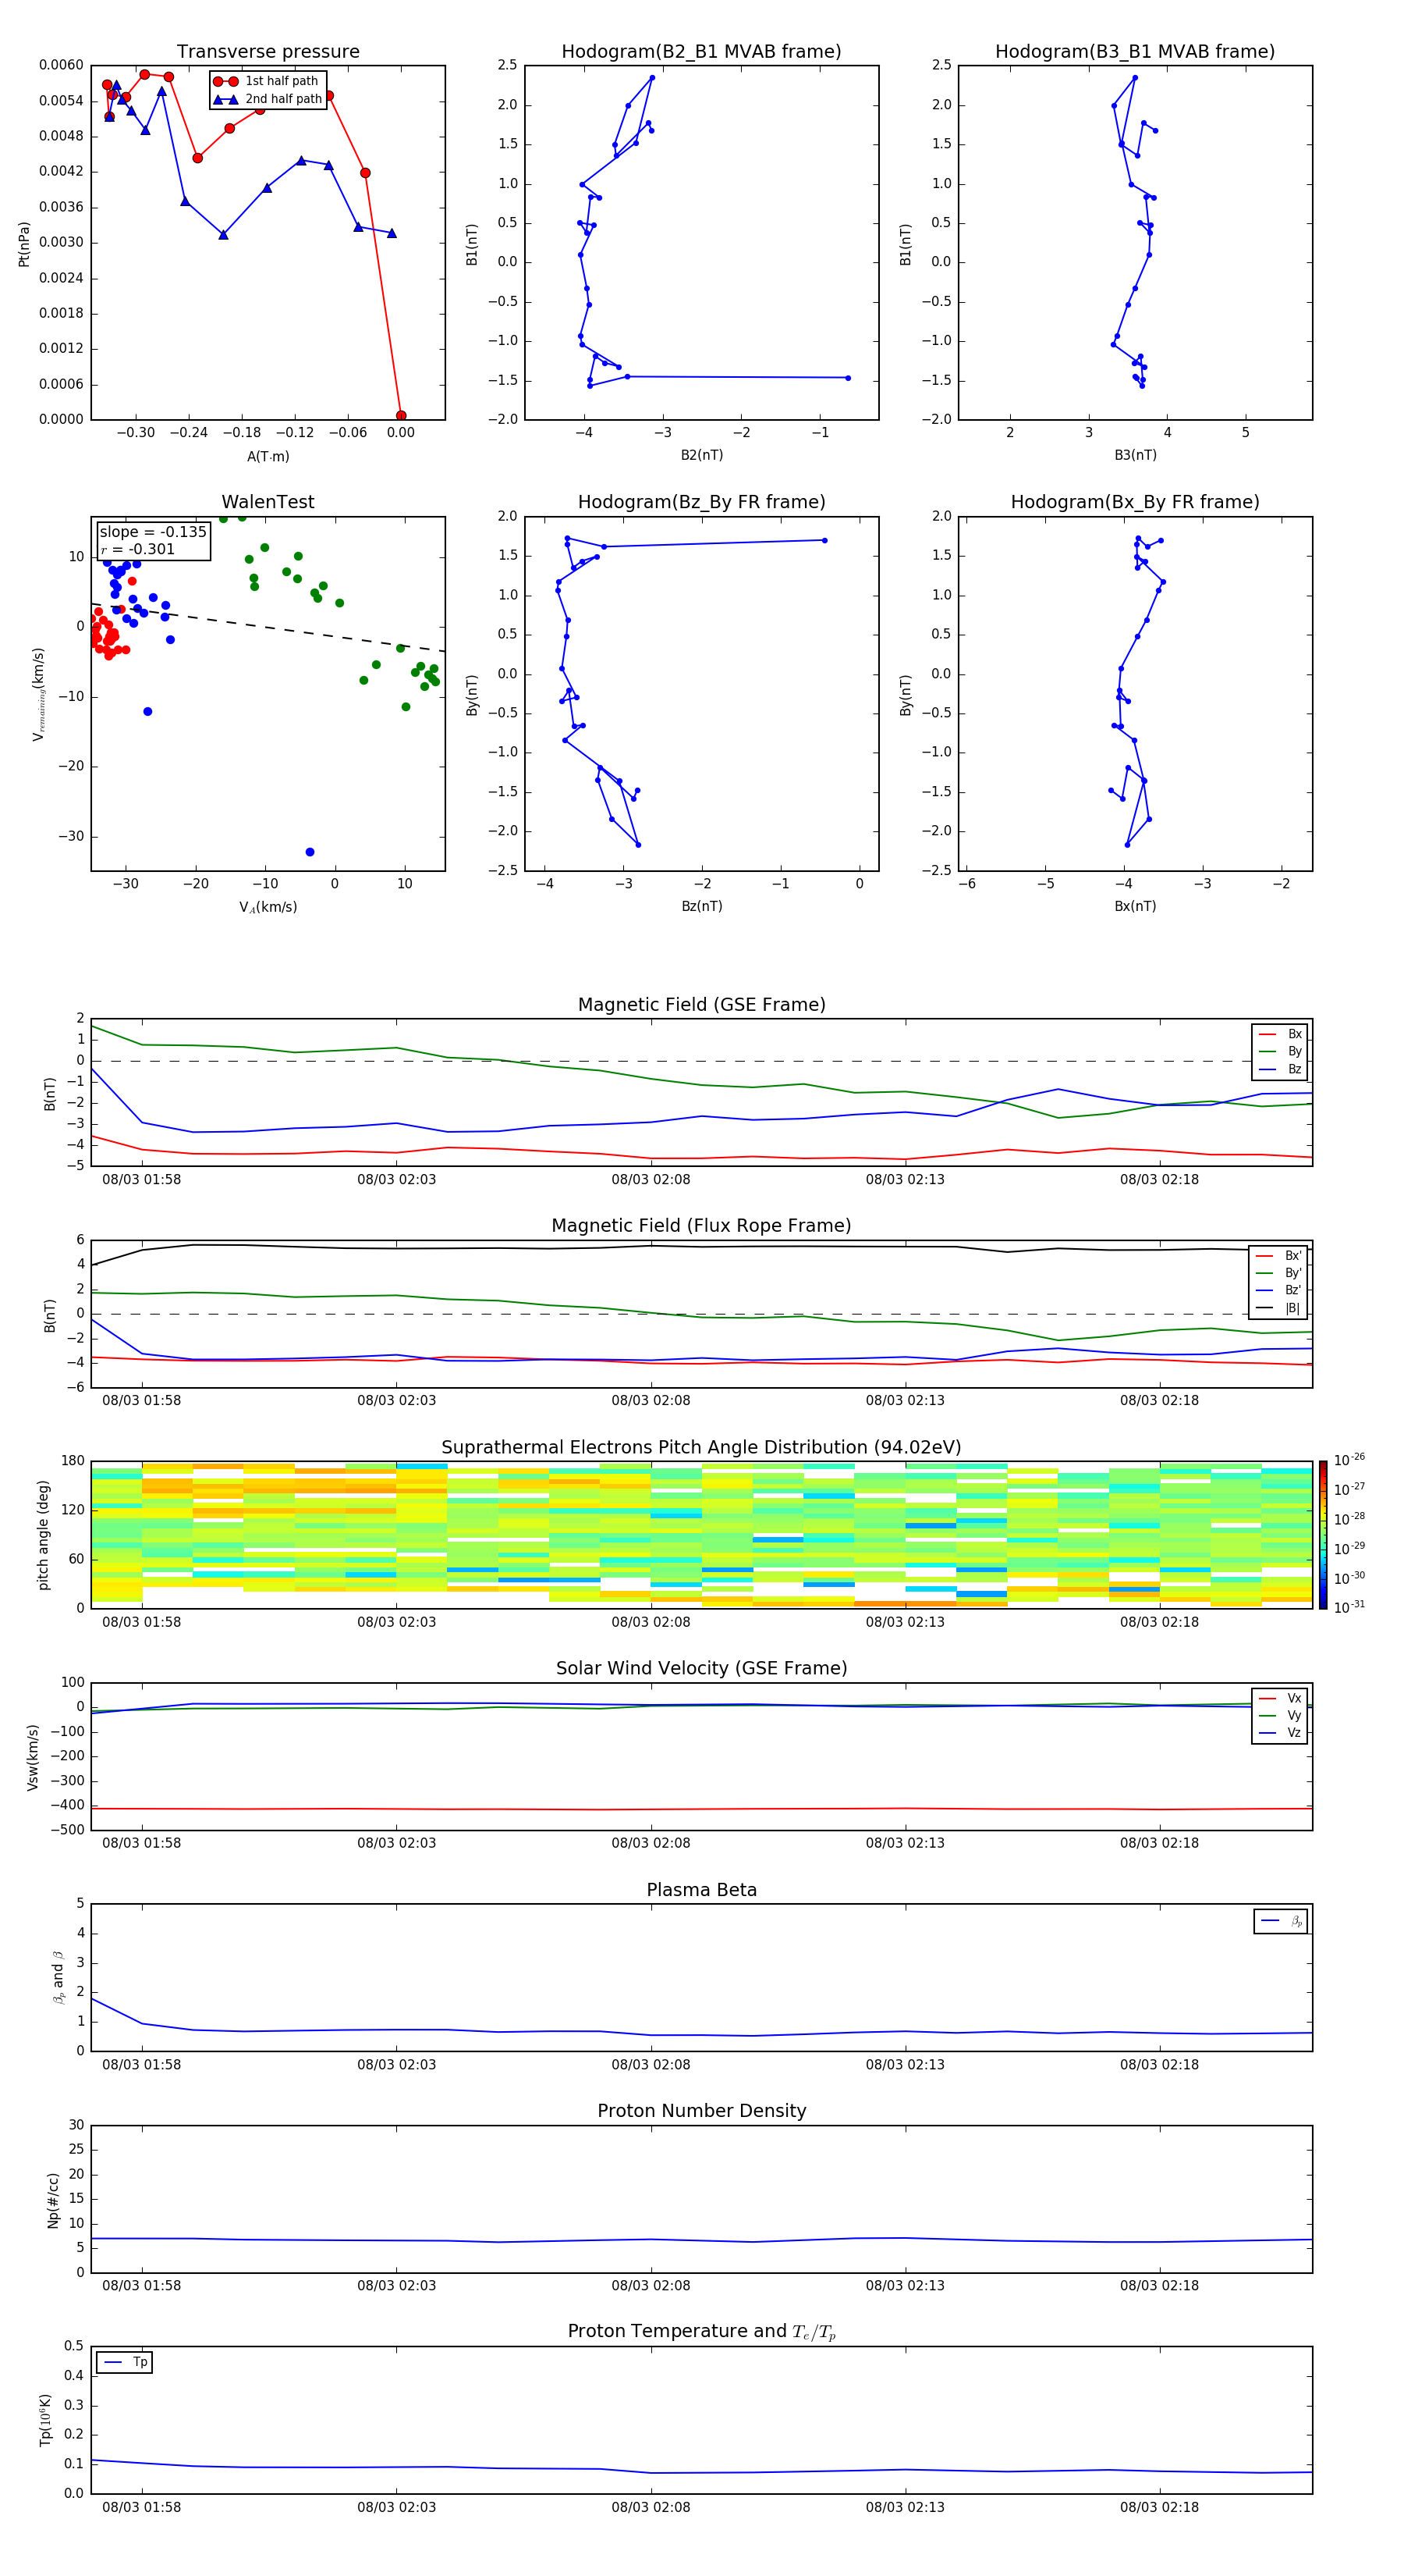Screen dimensions: 1404x2576
Task: Click the Pt(nPa) axis label
Action: (24, 244)
